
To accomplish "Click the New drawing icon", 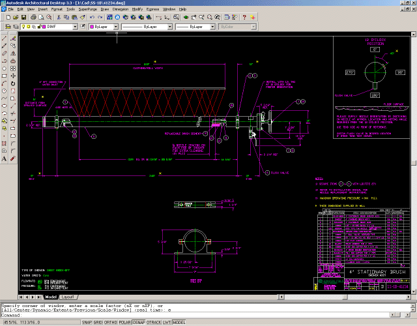I will point(8,18).
